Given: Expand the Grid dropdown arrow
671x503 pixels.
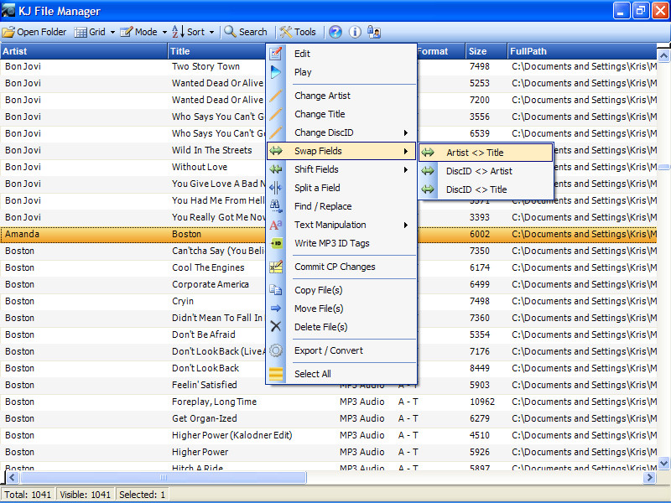Looking at the screenshot, I should tap(112, 33).
